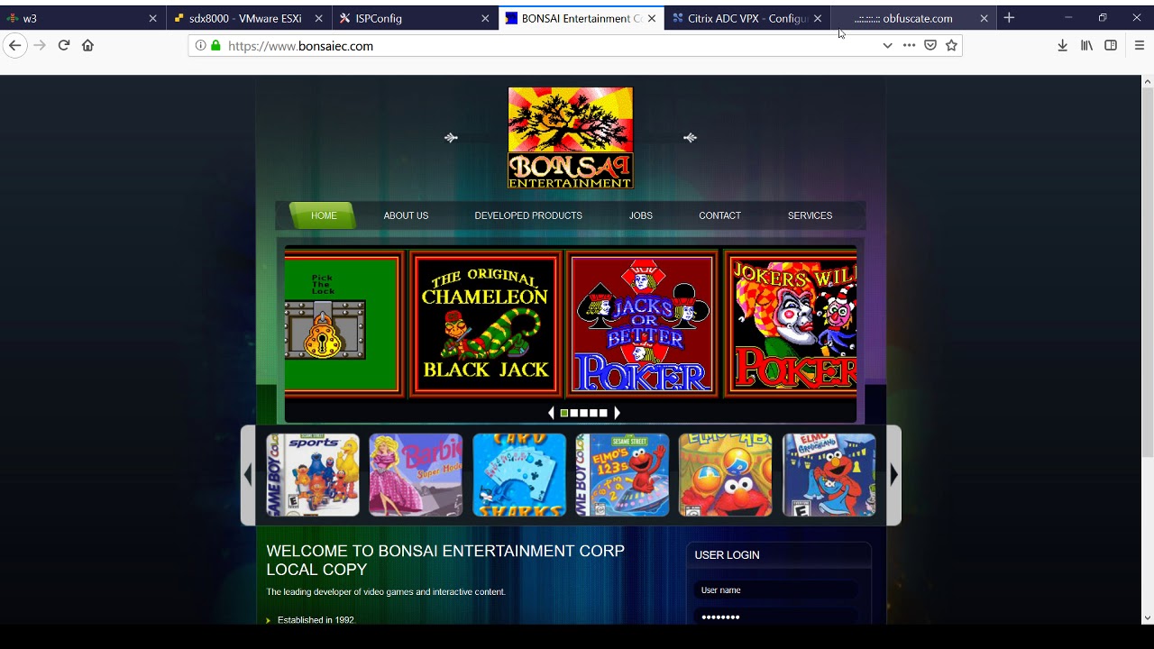Select the Jacks or Better Poker slide
The width and height of the screenshot is (1154, 649).
pos(643,324)
